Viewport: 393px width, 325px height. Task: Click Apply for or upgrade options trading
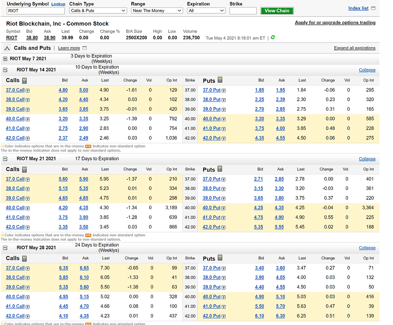335,22
